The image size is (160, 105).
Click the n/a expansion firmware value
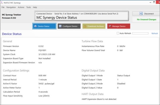(x=40, y=63)
